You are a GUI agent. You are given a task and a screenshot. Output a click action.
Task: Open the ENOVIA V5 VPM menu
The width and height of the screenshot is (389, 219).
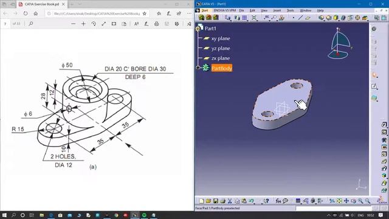[224, 10]
